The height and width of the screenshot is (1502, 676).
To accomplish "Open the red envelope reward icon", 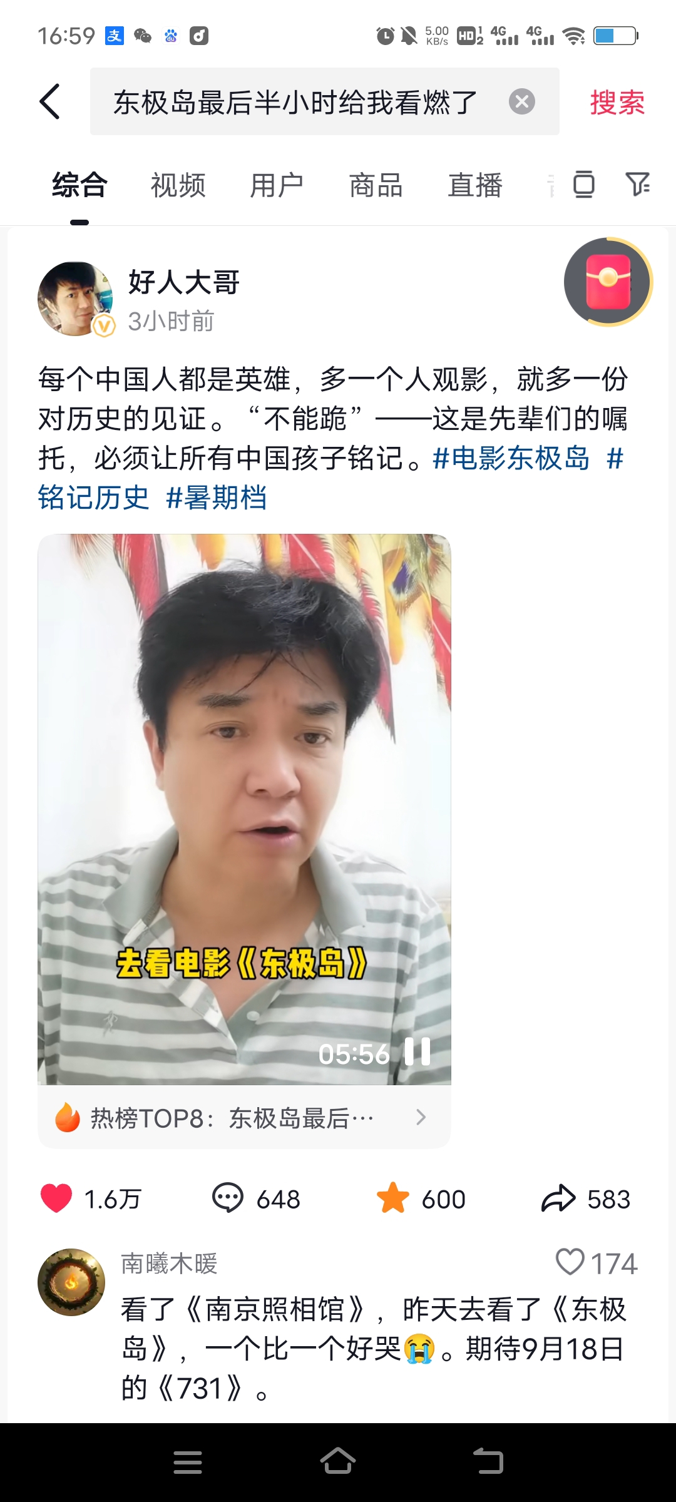I will [608, 282].
